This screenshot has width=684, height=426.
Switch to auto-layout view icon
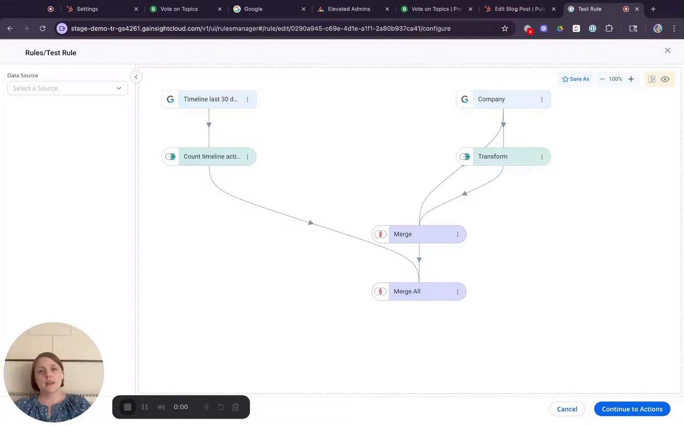651,79
